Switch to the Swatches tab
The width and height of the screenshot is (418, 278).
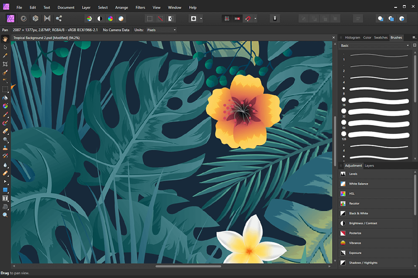click(x=381, y=37)
